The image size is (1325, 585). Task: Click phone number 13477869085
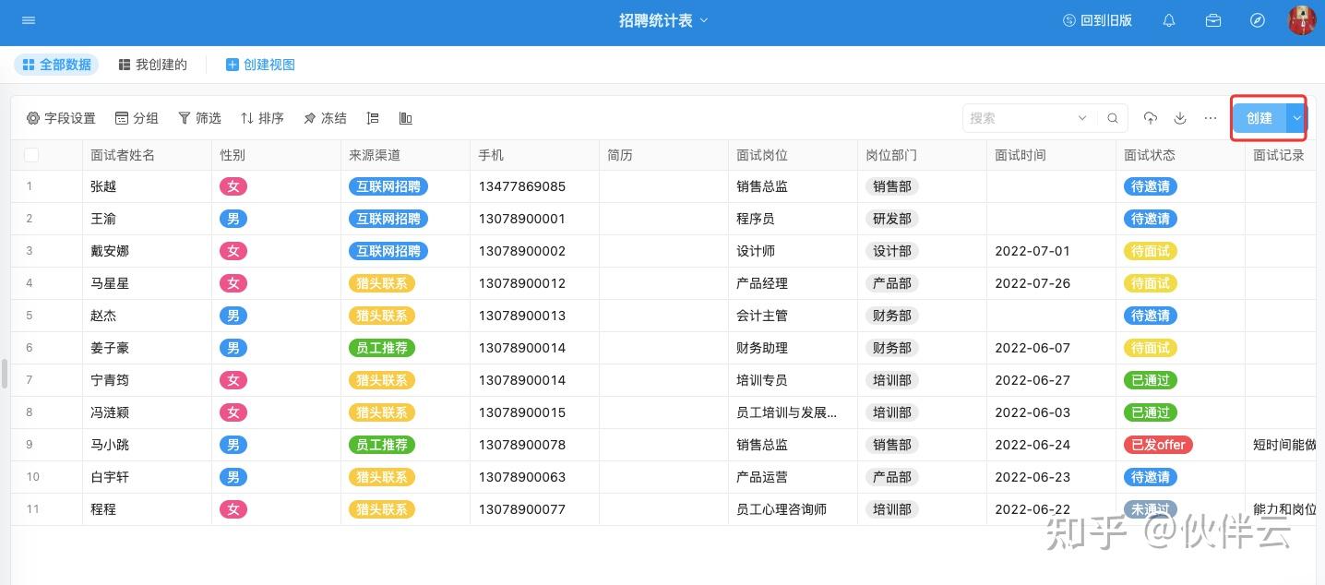(x=521, y=186)
